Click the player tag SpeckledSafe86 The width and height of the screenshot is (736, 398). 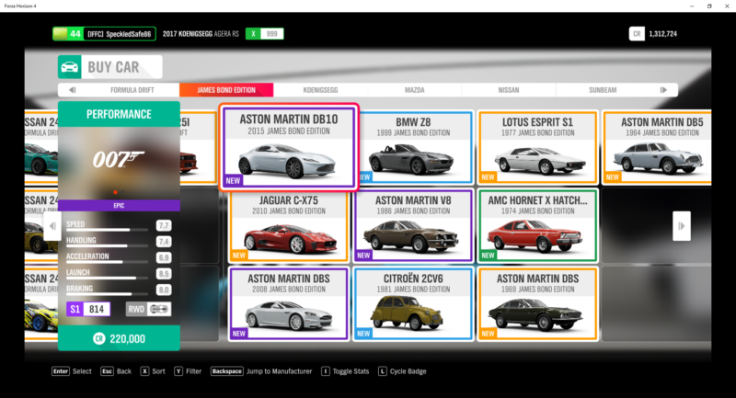(120, 34)
